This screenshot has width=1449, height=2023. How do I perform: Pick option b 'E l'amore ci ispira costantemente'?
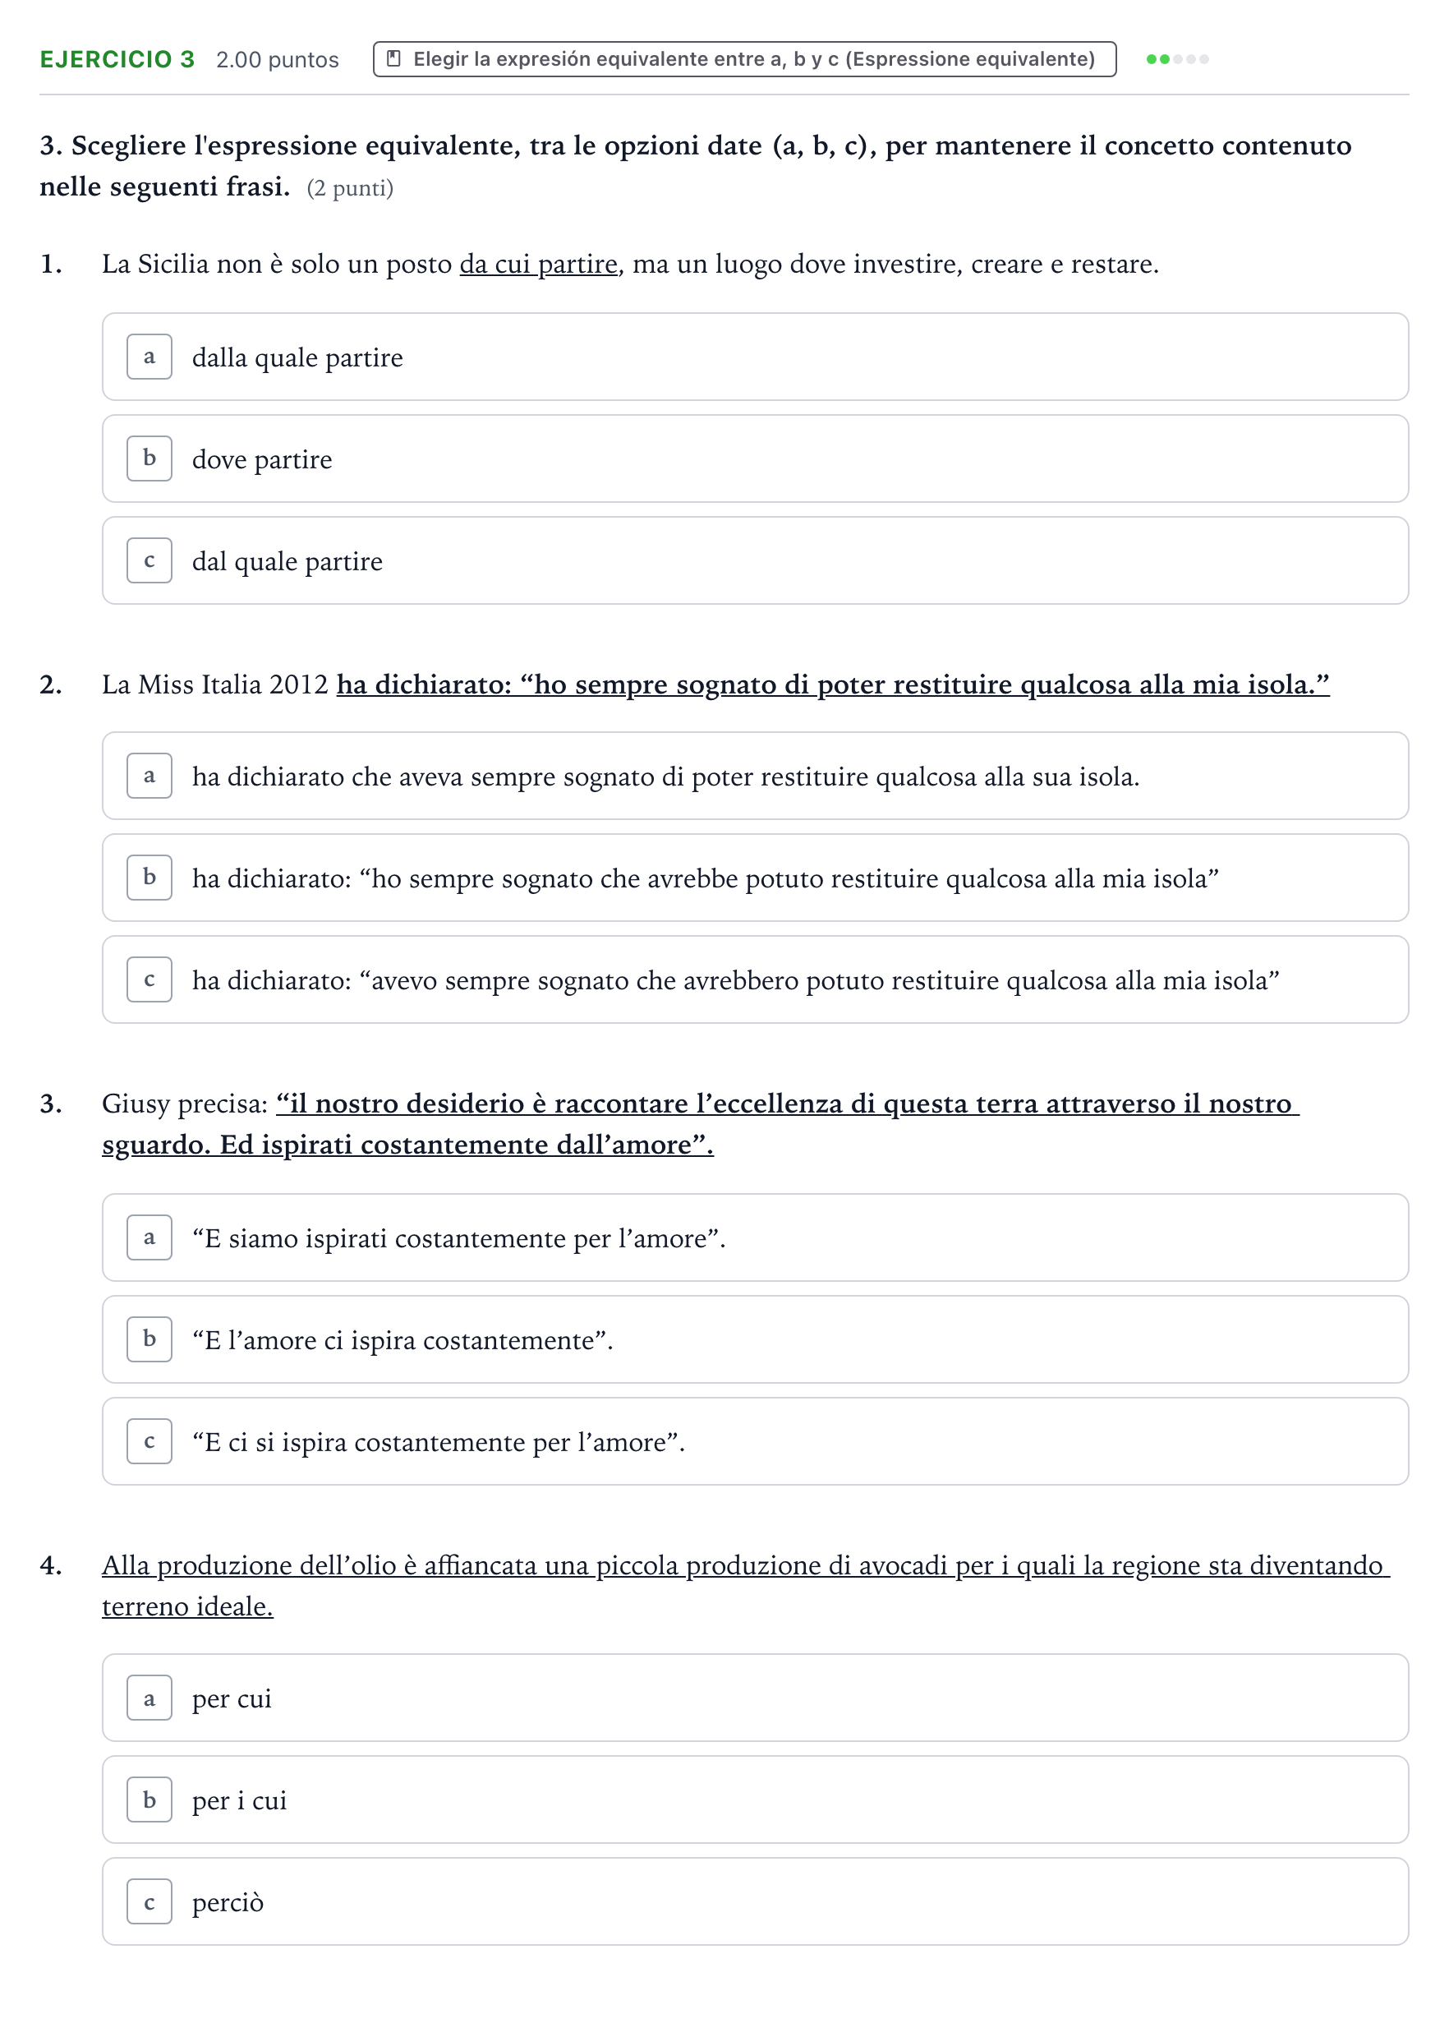coord(755,1339)
